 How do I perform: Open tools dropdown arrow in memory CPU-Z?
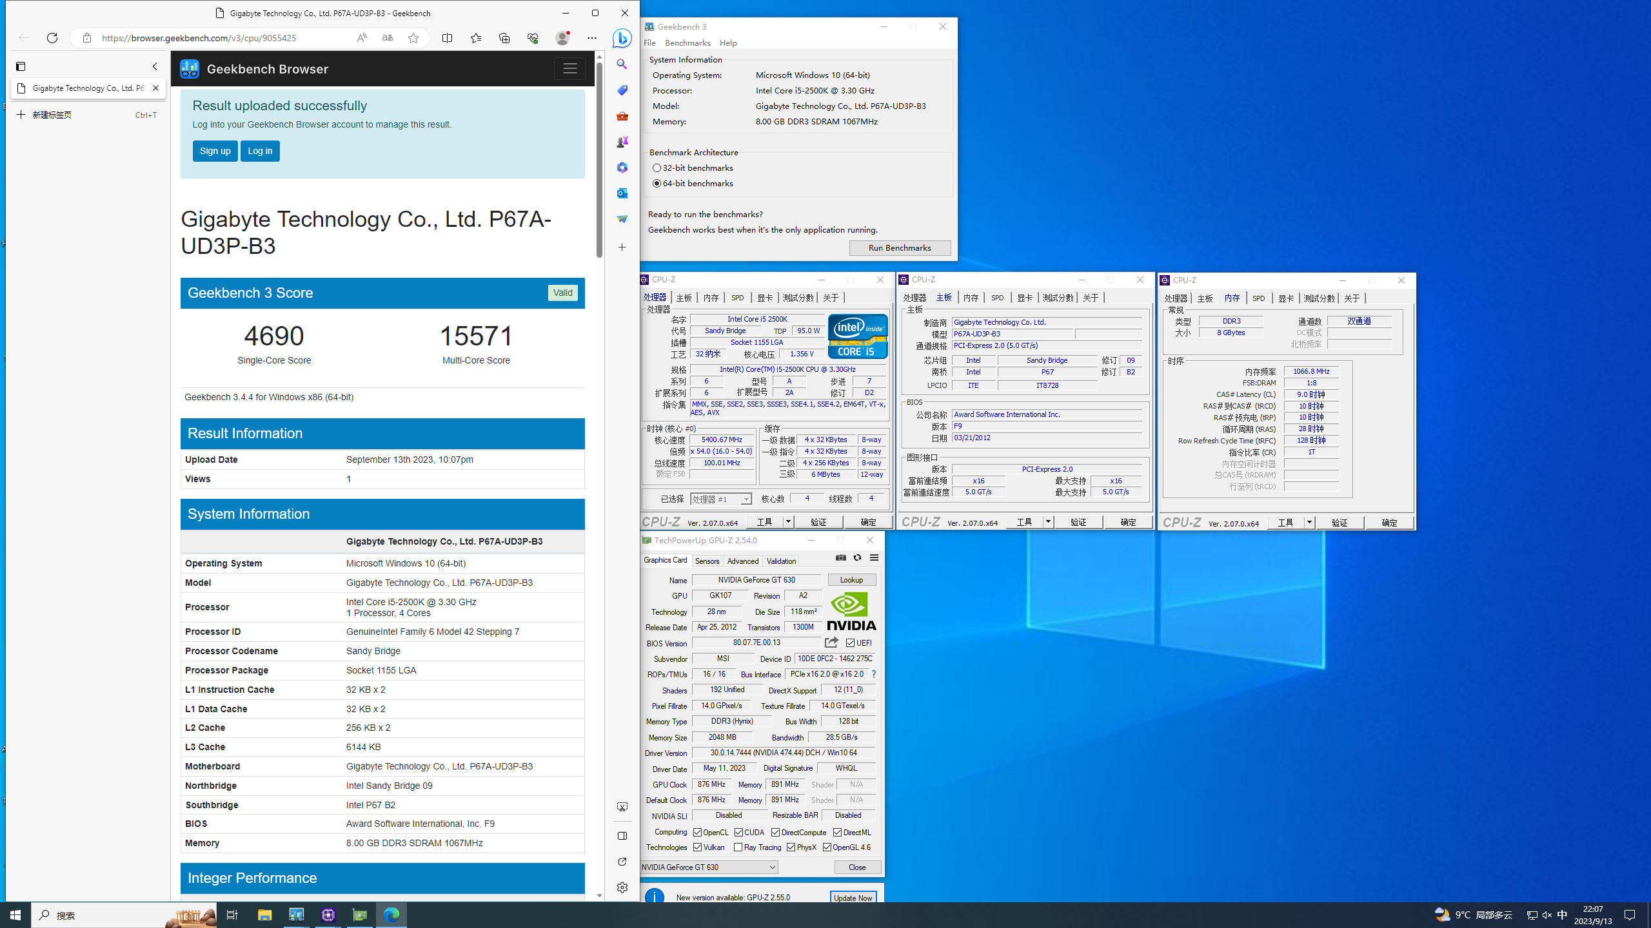point(1309,523)
